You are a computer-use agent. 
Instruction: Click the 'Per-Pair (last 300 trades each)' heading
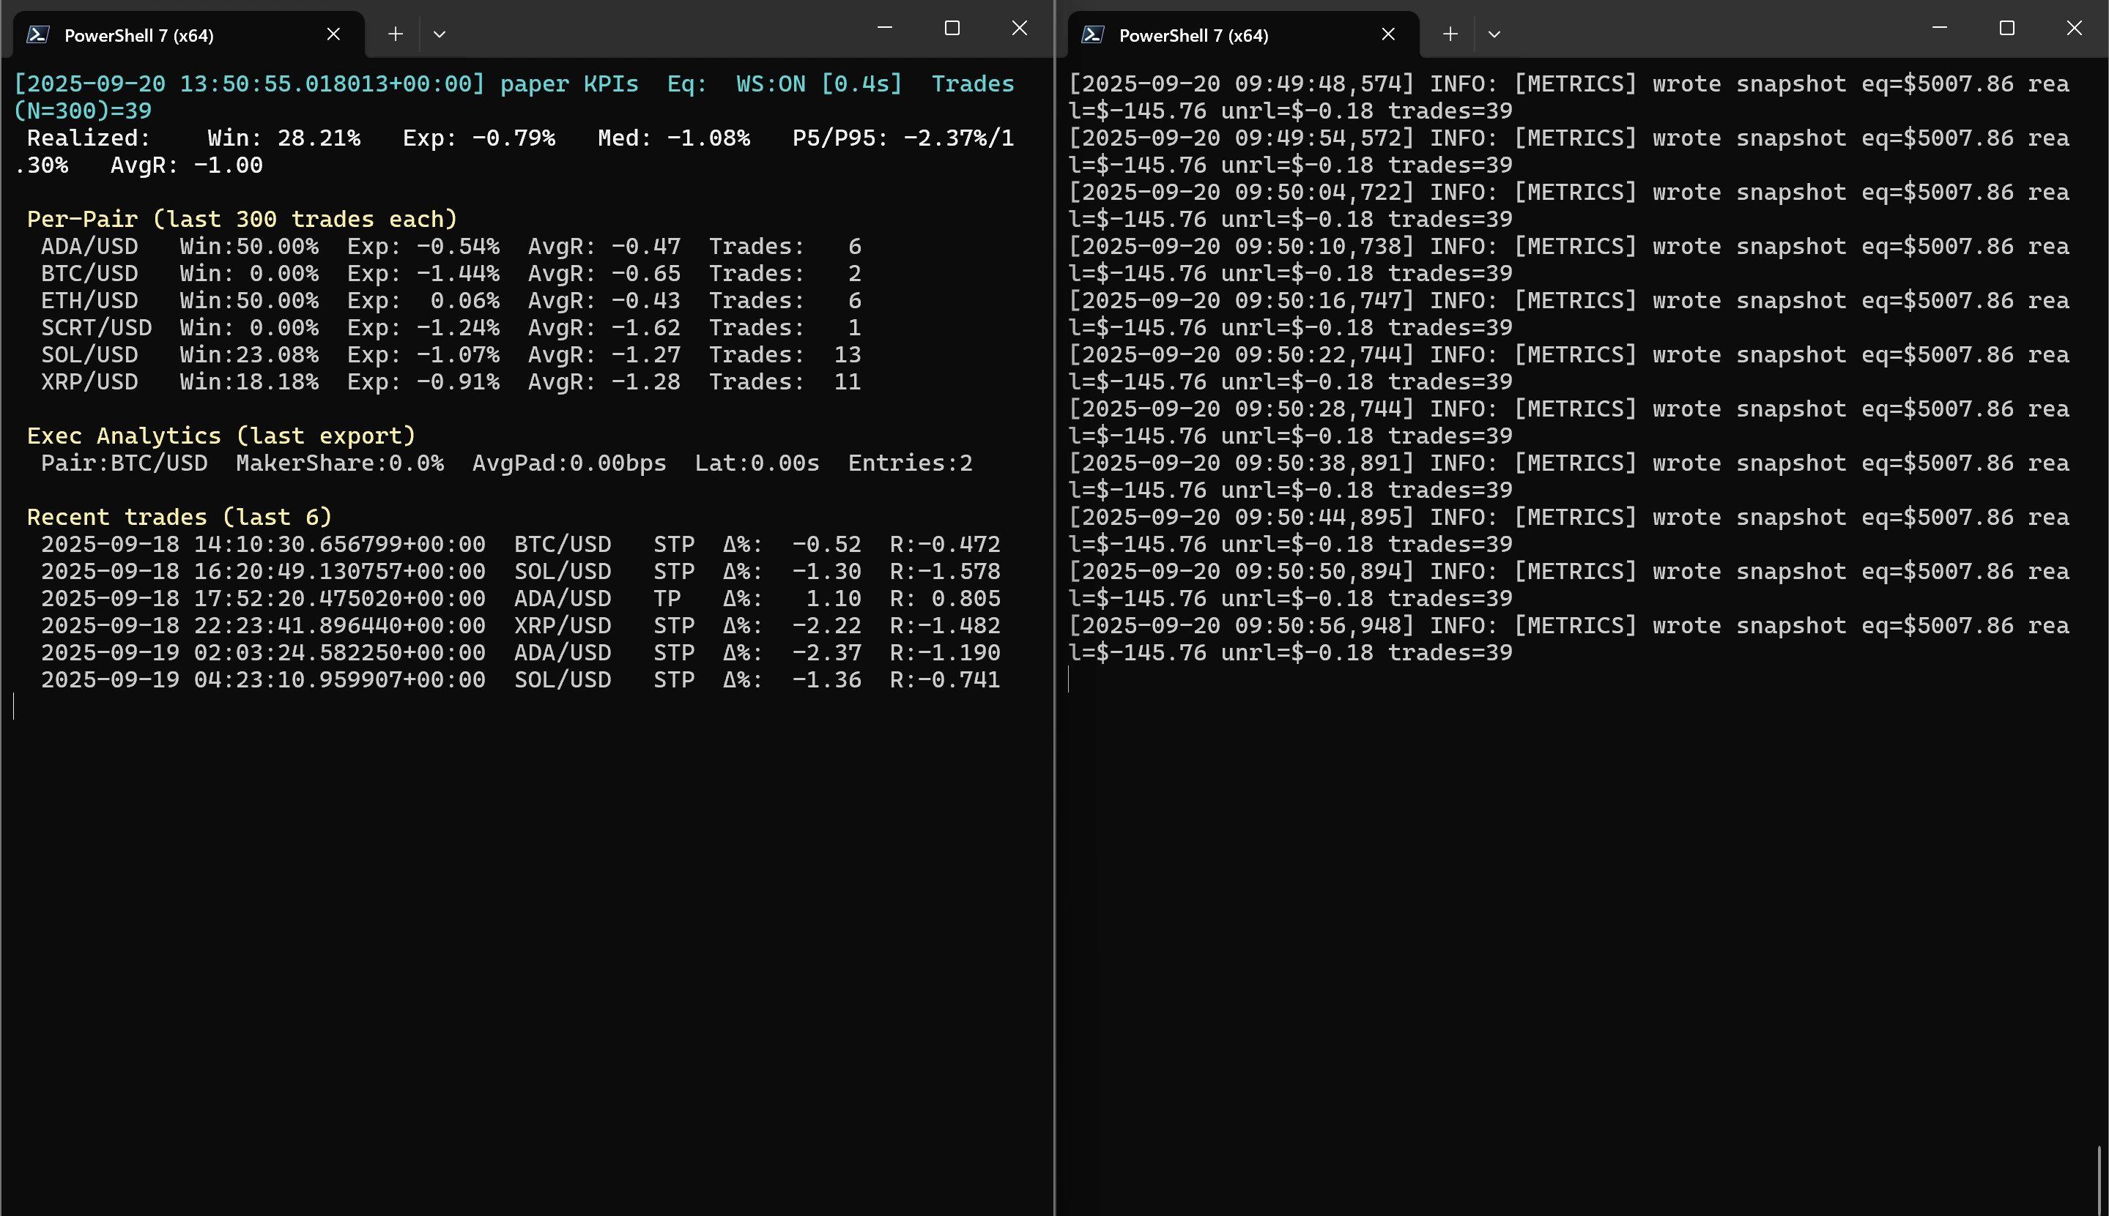(x=242, y=219)
